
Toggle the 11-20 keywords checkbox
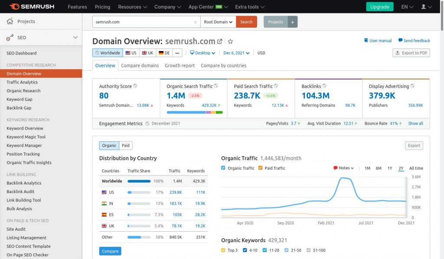[265, 250]
